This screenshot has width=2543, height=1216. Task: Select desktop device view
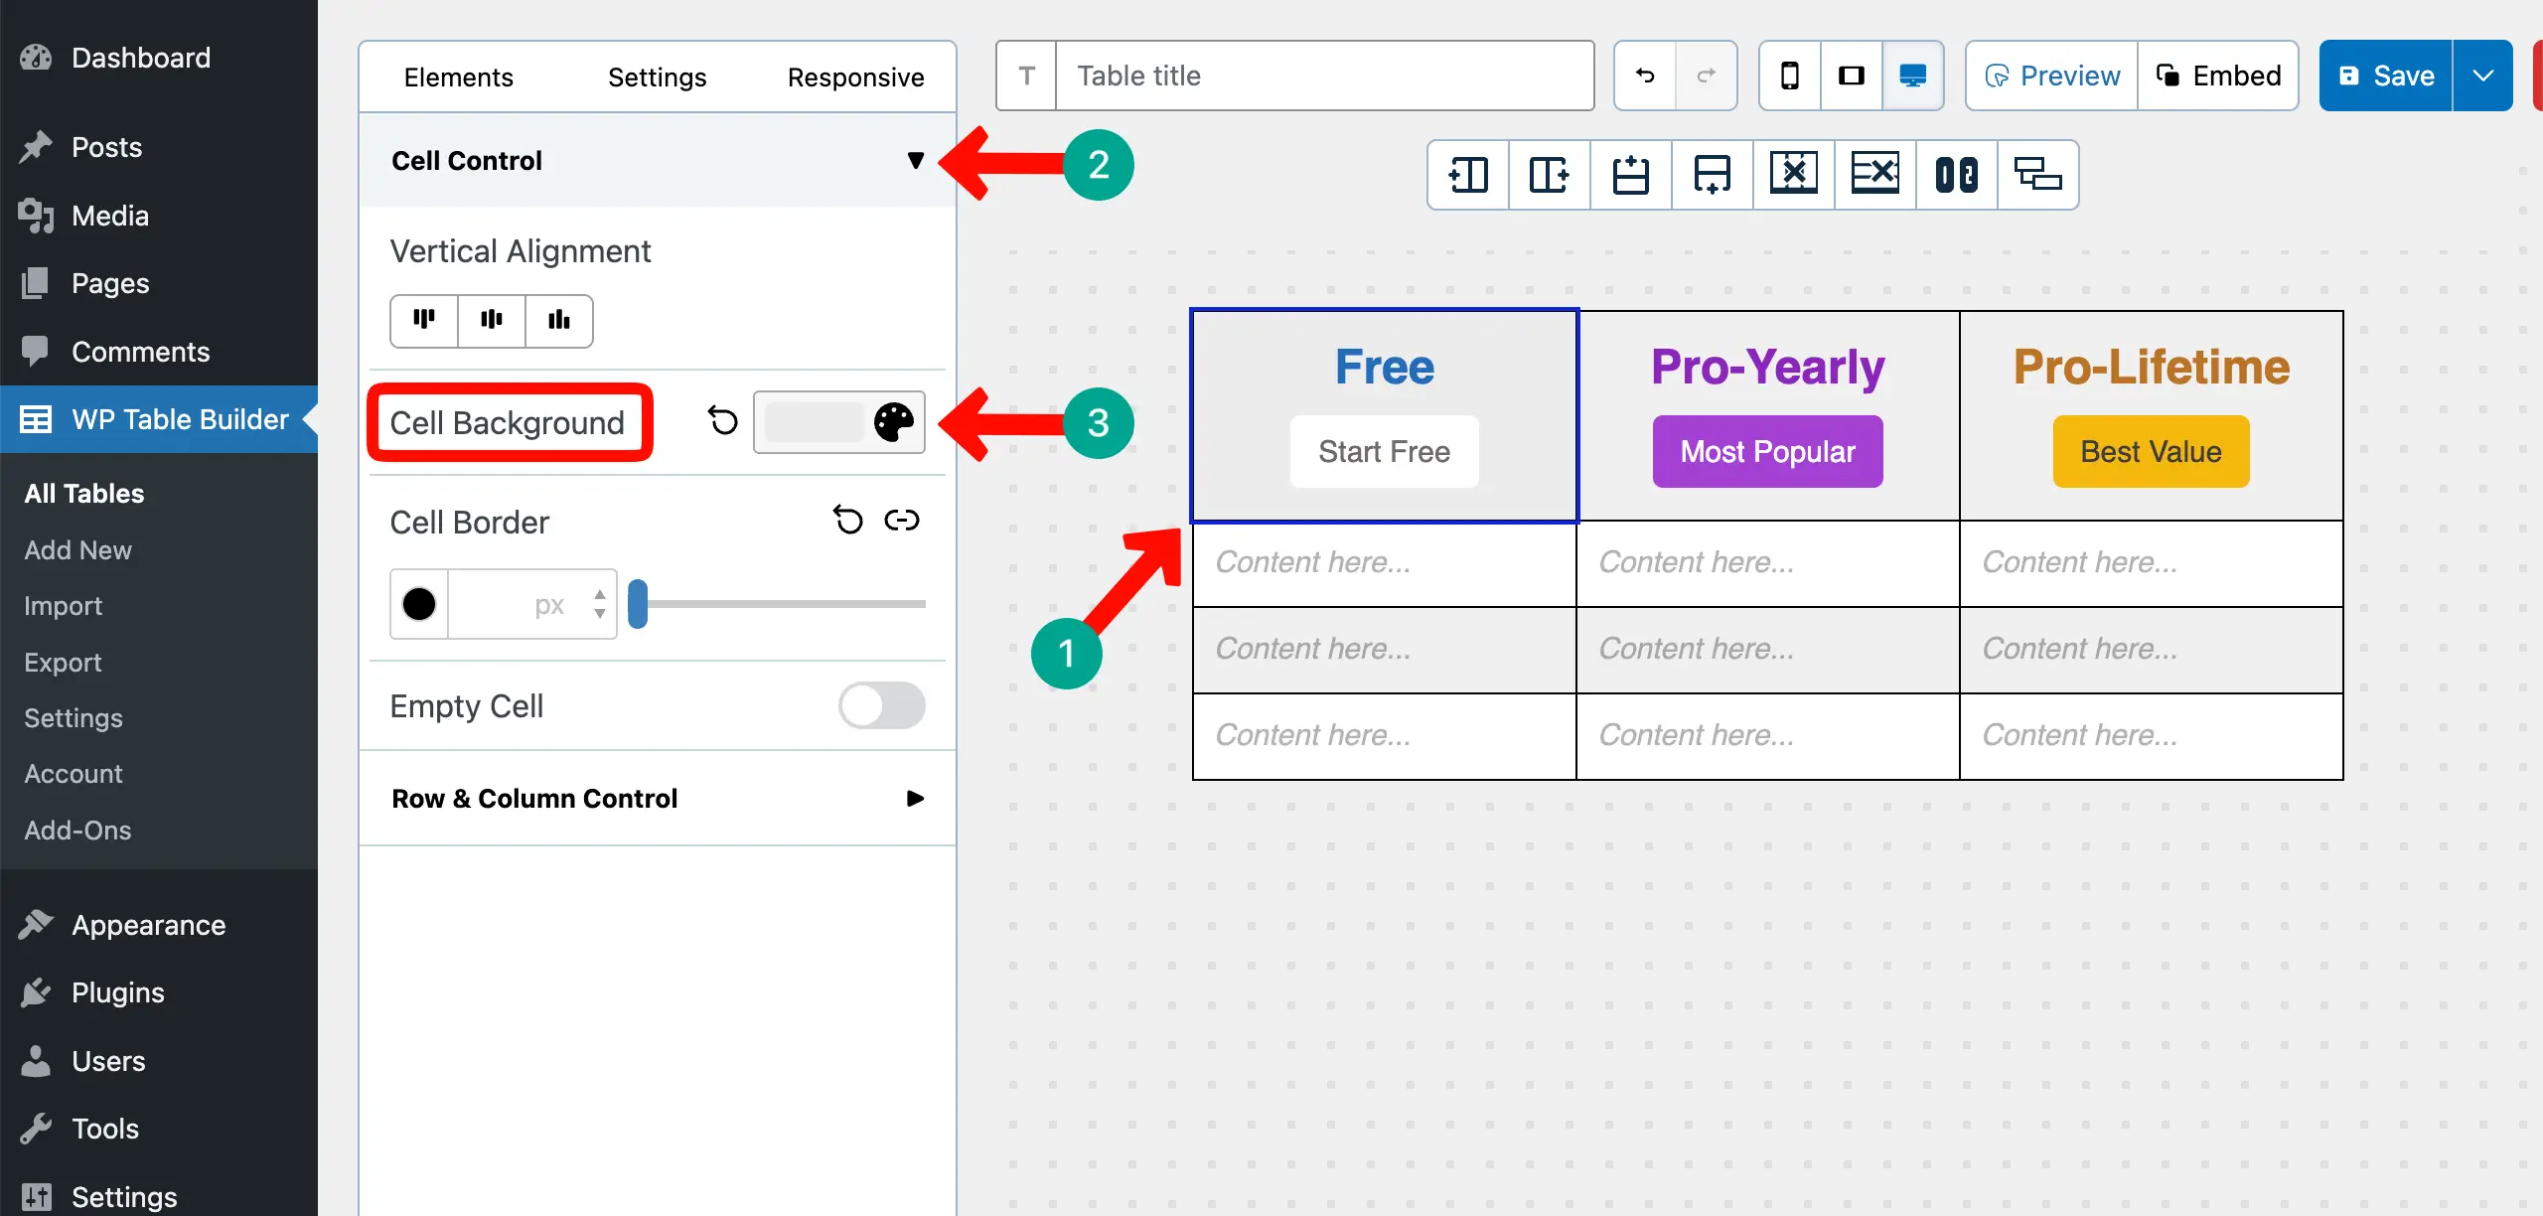click(1912, 76)
